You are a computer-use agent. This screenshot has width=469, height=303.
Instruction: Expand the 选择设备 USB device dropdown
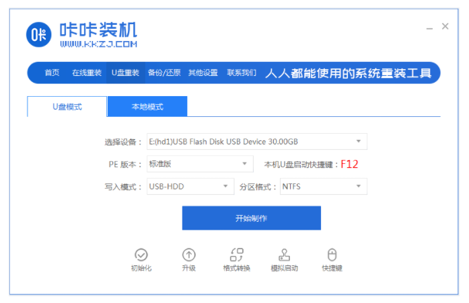coord(257,142)
